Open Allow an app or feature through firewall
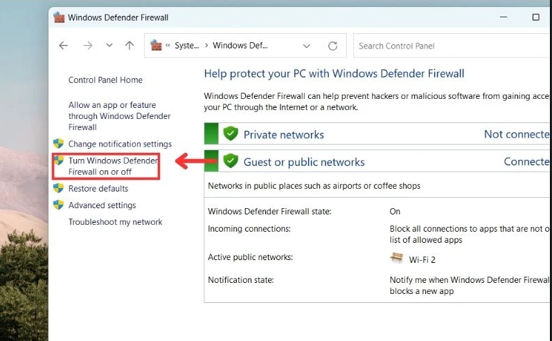This screenshot has height=341, width=552. tap(119, 116)
